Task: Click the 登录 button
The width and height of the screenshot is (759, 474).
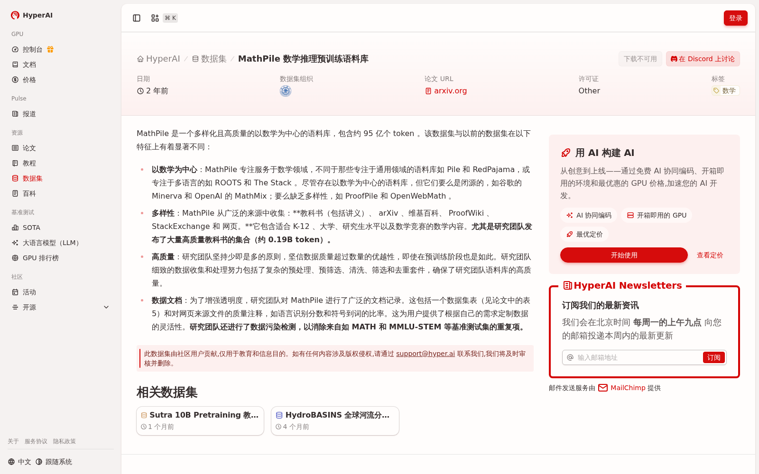Action: [x=735, y=18]
